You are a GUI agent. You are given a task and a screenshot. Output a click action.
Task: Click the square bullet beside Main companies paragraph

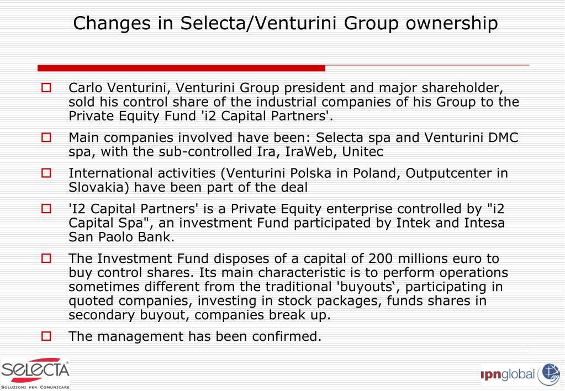(x=46, y=138)
